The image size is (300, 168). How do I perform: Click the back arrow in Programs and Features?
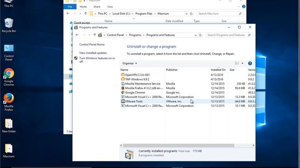tap(77, 35)
